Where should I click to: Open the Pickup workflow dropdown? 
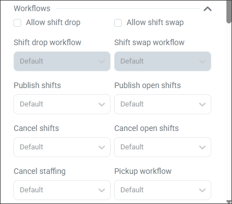point(163,190)
